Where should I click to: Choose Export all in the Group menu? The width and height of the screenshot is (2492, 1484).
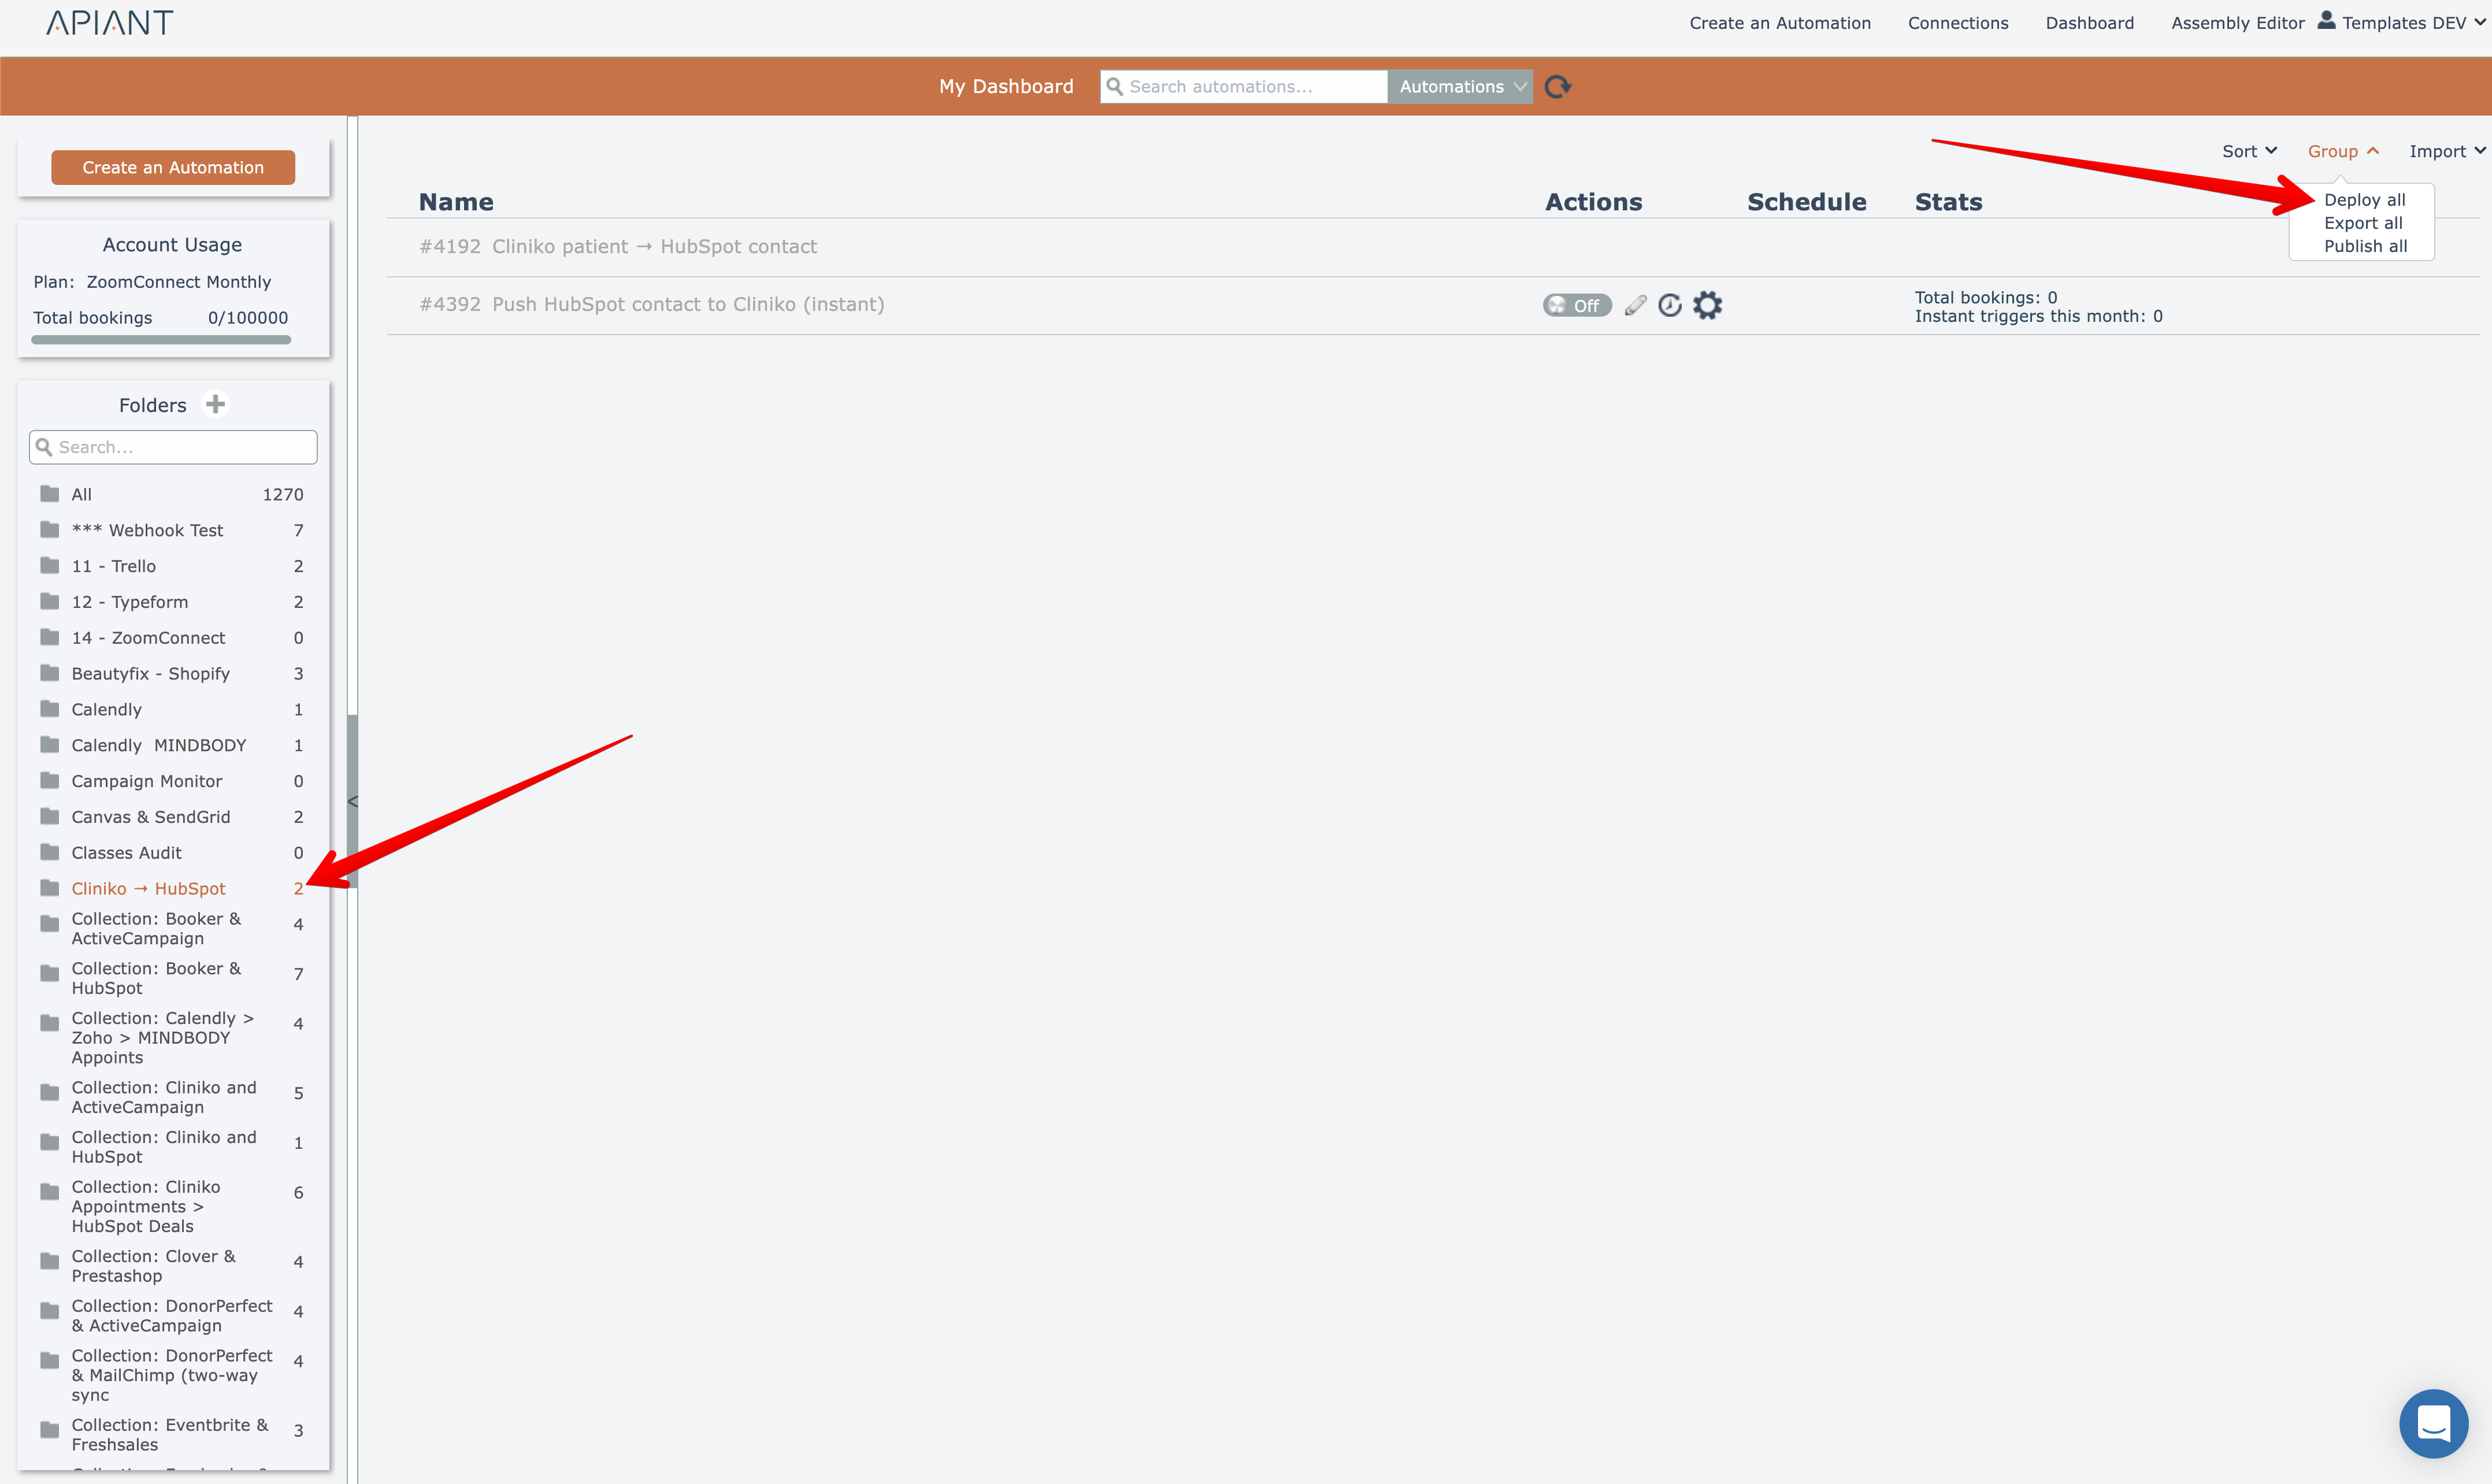(x=2362, y=223)
